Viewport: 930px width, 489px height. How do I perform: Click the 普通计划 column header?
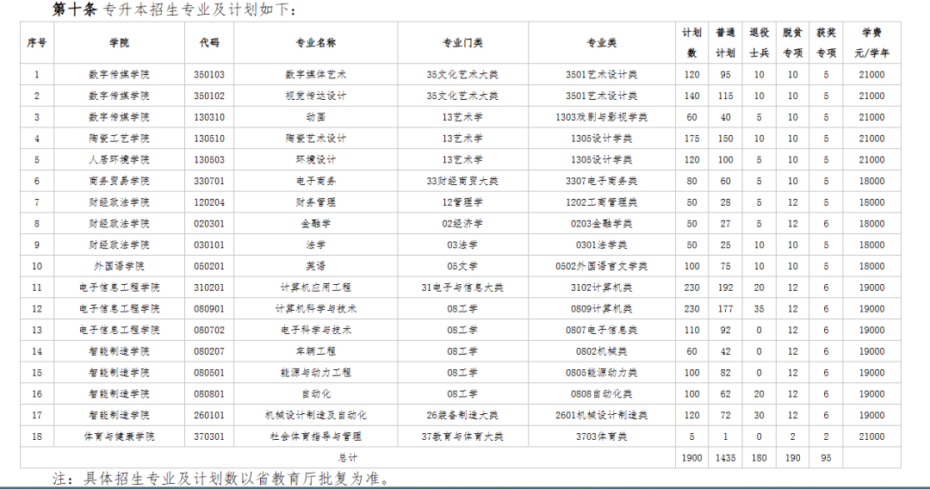coord(725,43)
